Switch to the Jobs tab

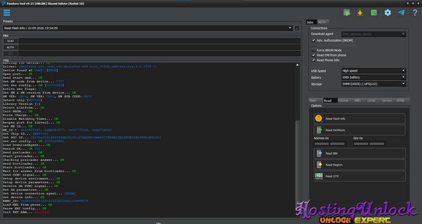310,22
